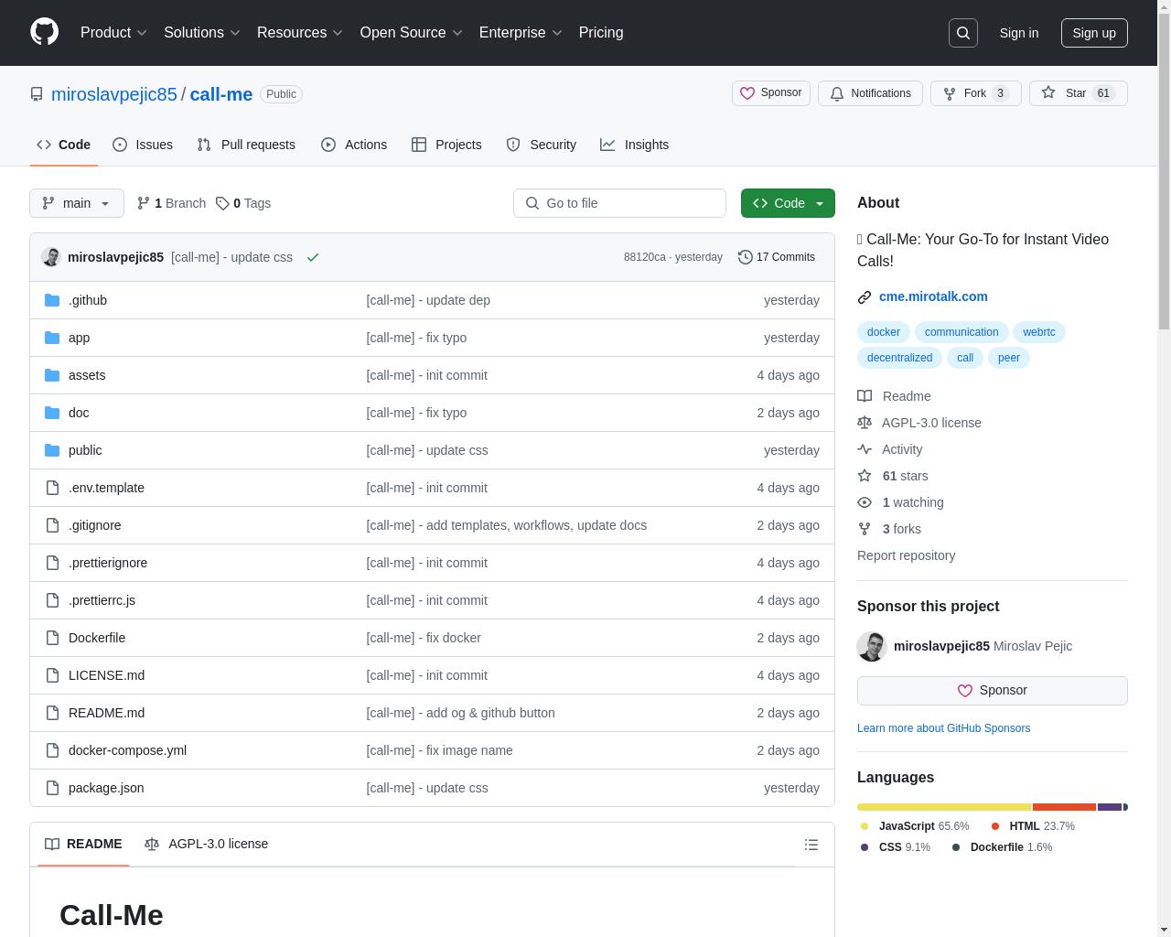The height and width of the screenshot is (937, 1171).
Task: Click the link chain icon beside cme.mirotalk.com
Action: pos(865,297)
